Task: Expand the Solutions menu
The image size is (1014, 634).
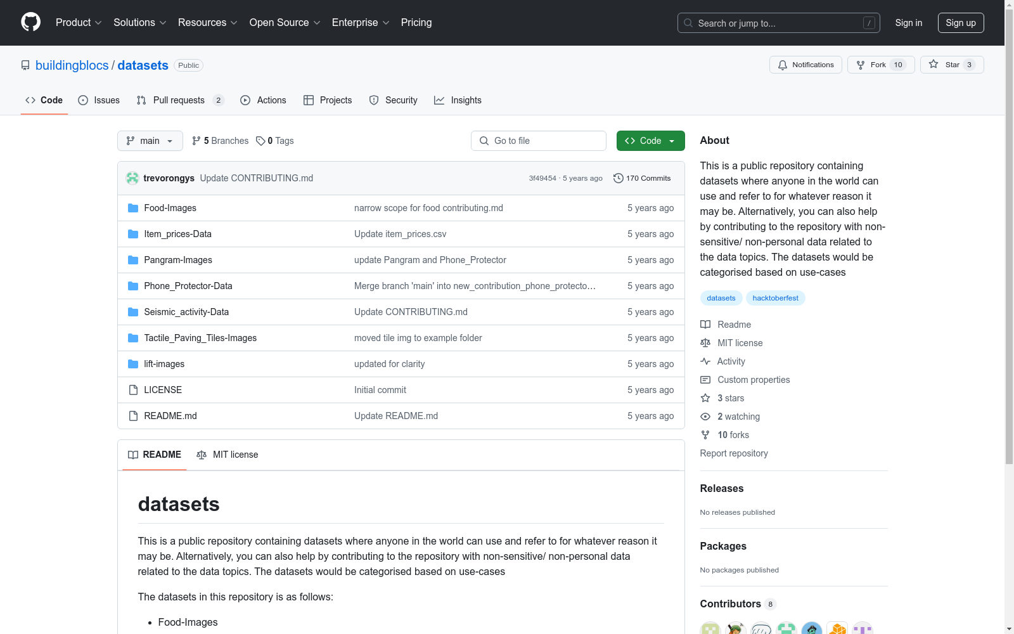Action: 140,22
